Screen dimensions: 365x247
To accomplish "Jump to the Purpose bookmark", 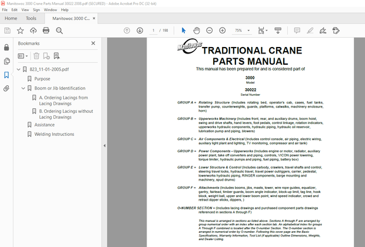I will click(x=42, y=79).
